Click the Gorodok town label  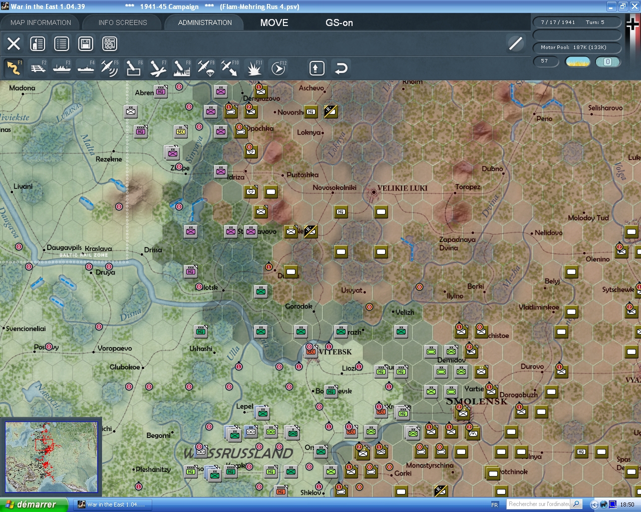[x=298, y=306]
